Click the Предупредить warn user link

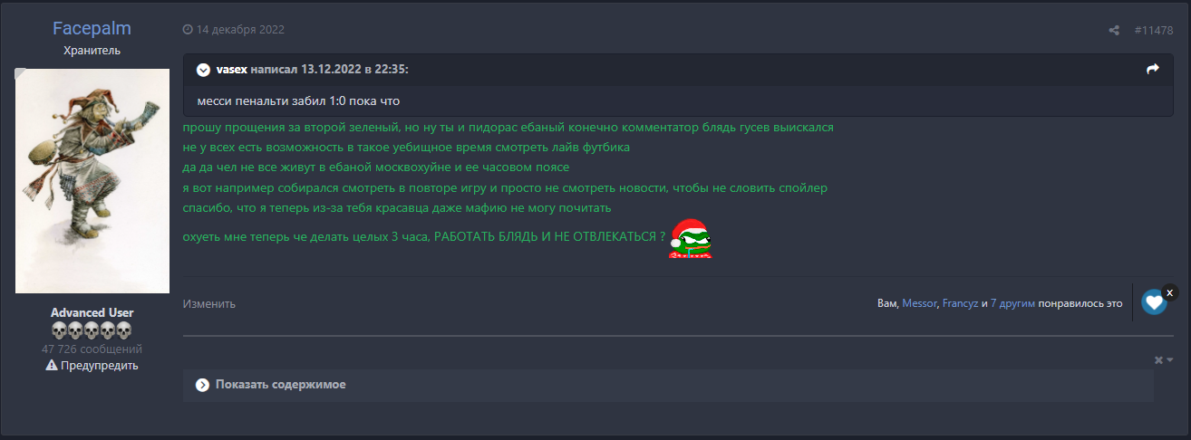[99, 366]
